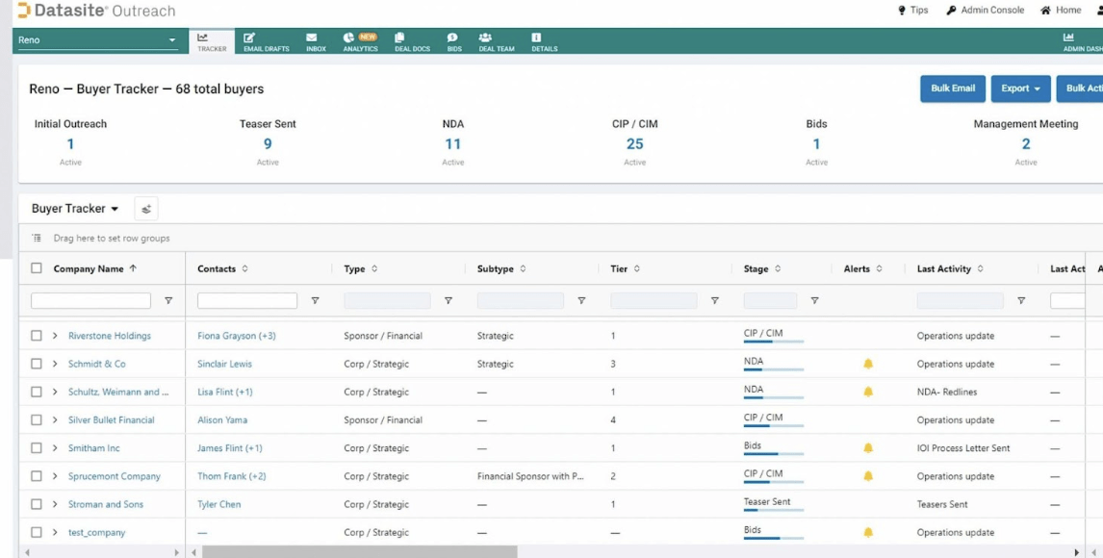Click the filter icon under Company Name
The height and width of the screenshot is (558, 1103).
click(x=168, y=301)
